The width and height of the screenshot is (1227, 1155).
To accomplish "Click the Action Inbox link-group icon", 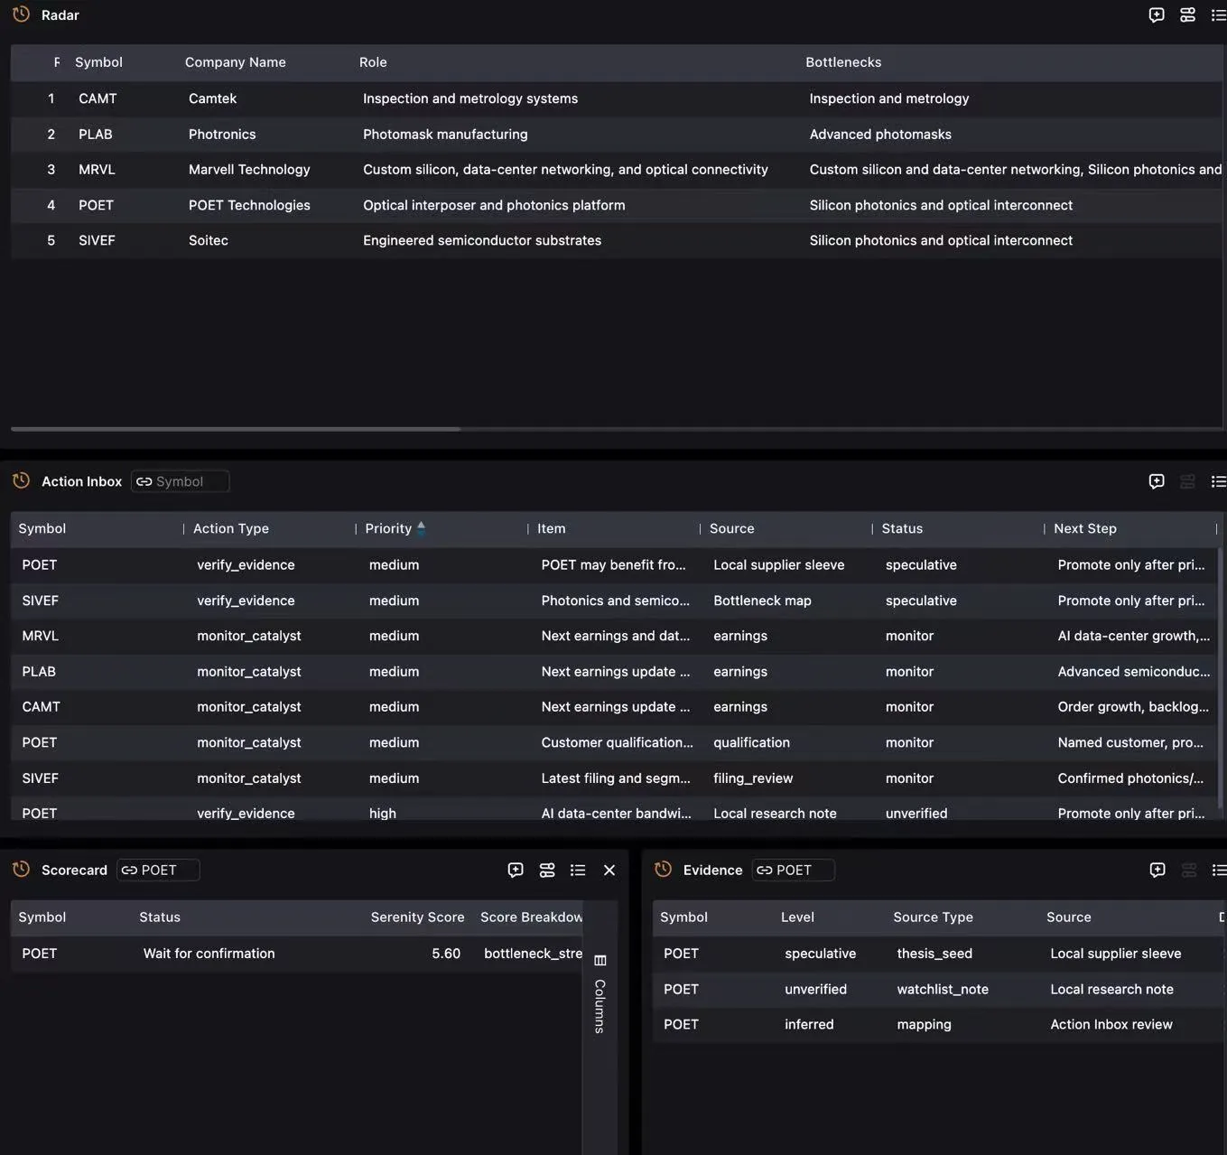I will point(1188,481).
